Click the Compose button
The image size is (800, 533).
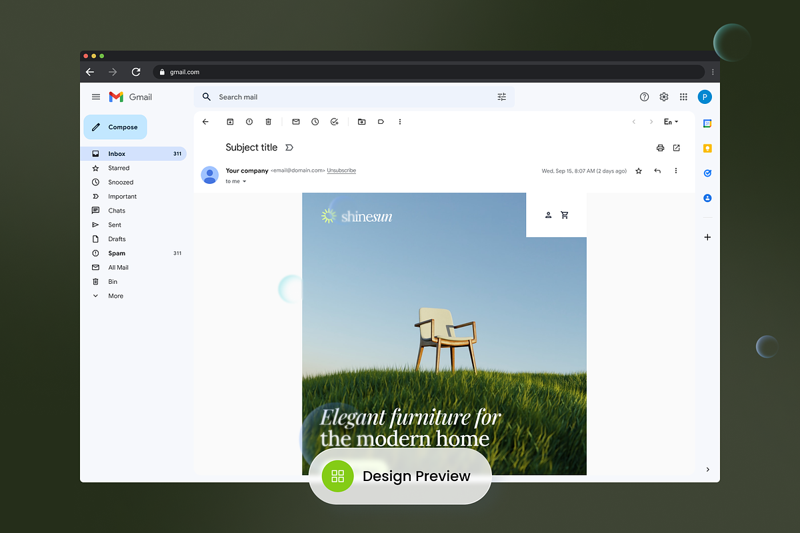pos(115,127)
